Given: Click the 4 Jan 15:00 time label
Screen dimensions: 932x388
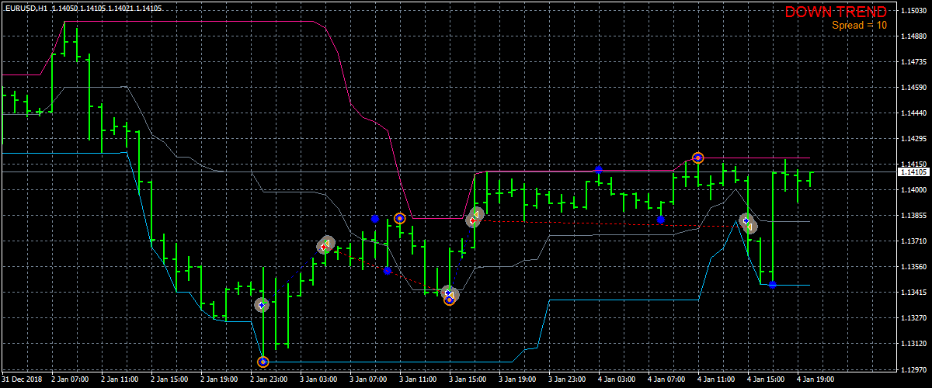Looking at the screenshot, I should click(x=767, y=381).
